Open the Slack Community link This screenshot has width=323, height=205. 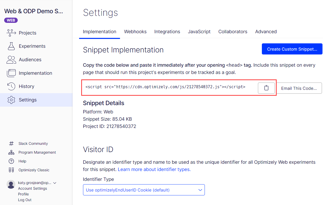[33, 143]
